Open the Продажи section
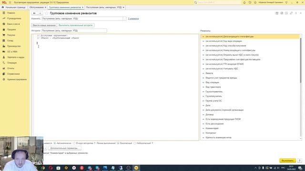The image size is (305, 171). coord(11,29)
